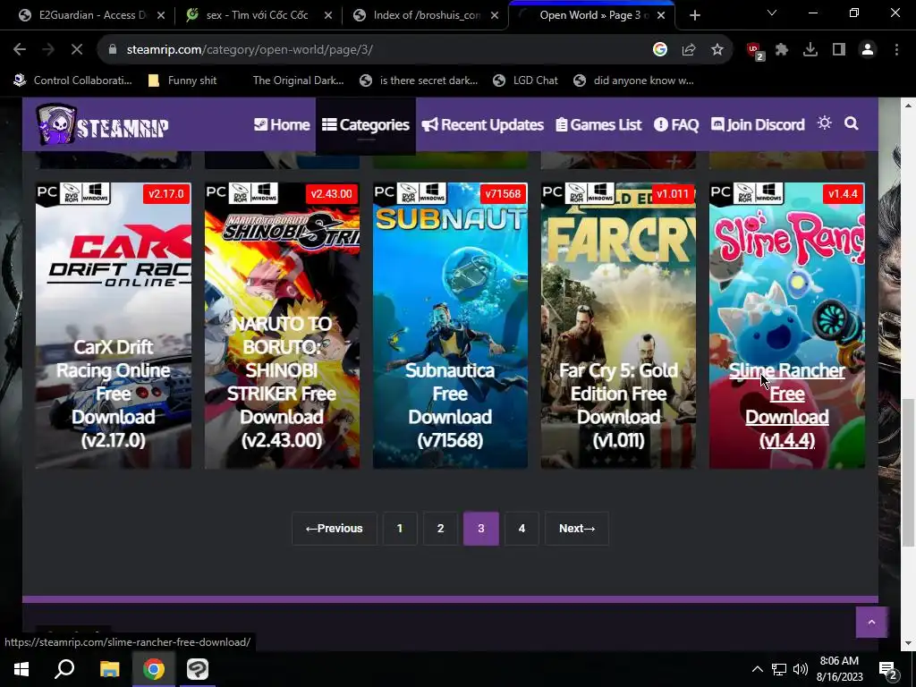Open a new tab
Image resolution: width=916 pixels, height=687 pixels.
pyautogui.click(x=694, y=15)
